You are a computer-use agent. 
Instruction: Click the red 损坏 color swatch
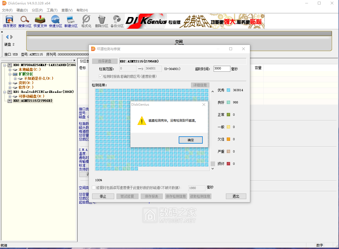point(228,164)
